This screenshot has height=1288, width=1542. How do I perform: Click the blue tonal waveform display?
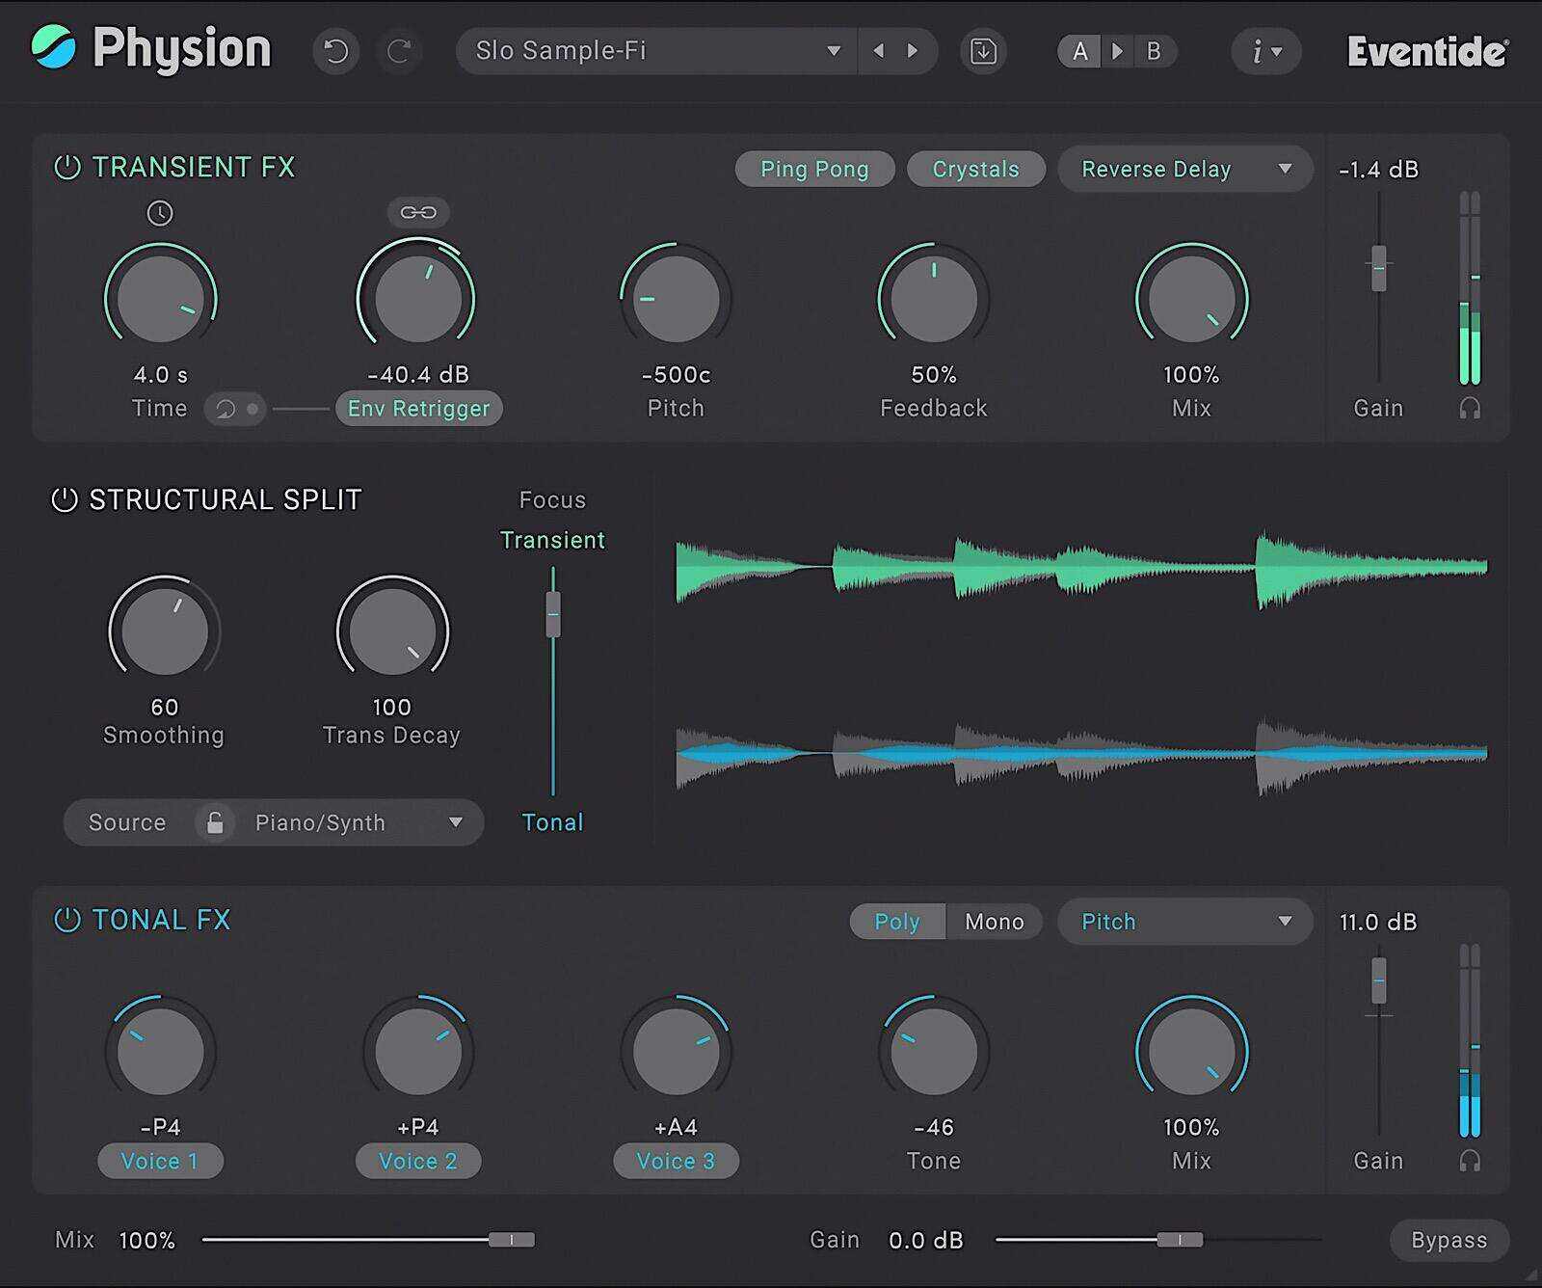[x=1081, y=754]
